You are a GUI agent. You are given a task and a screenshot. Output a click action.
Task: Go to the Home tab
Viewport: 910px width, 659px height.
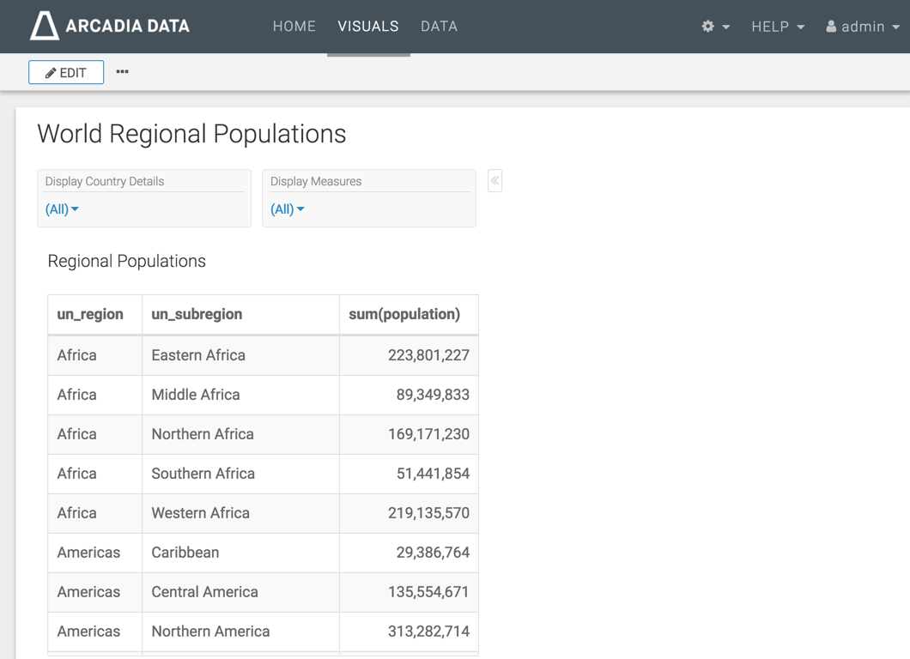pyautogui.click(x=294, y=27)
